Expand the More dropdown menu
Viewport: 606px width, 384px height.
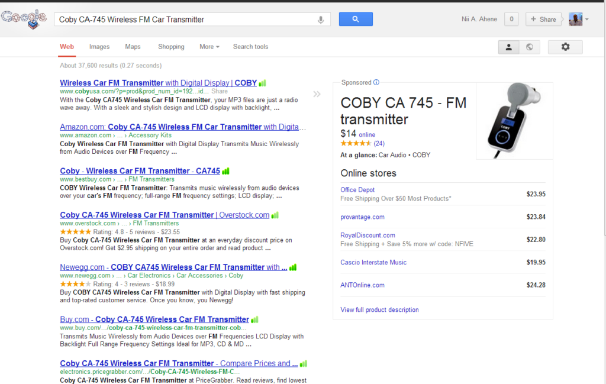tap(209, 47)
